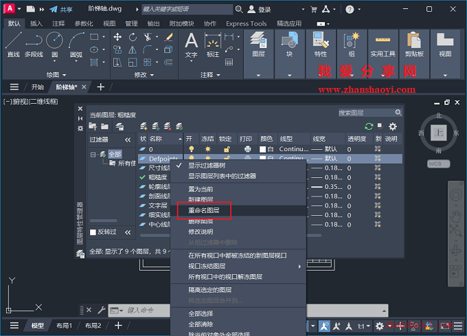The image size is (467, 336).
Task: Open the Express Tools ribbon tab
Action: pos(247,23)
